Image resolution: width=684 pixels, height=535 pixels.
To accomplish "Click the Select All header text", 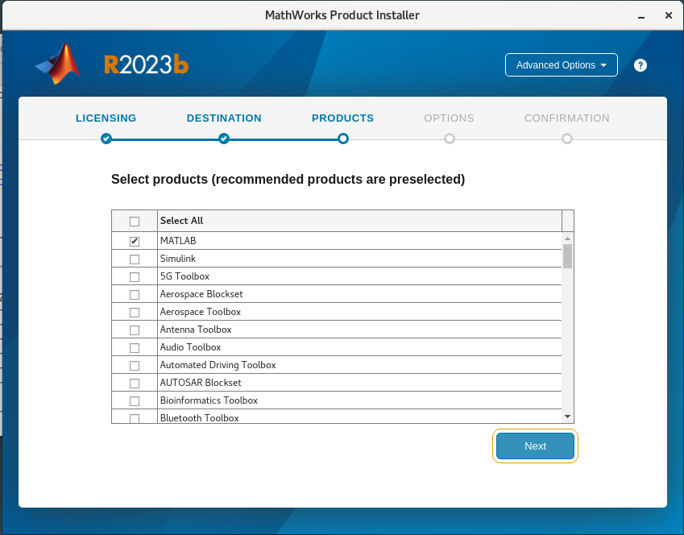I will click(181, 221).
